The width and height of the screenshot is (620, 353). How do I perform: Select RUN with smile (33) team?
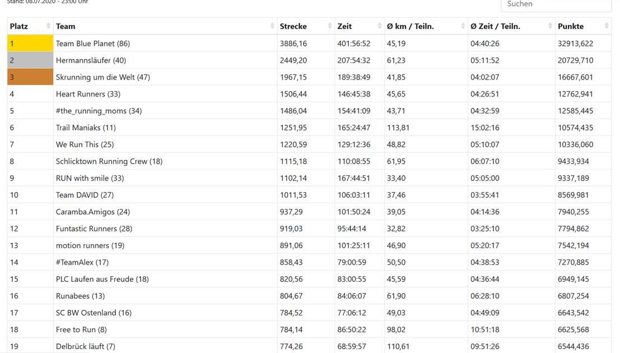(90, 178)
